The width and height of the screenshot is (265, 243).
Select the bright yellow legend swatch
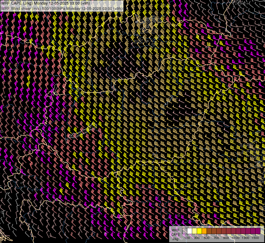tap(199, 231)
